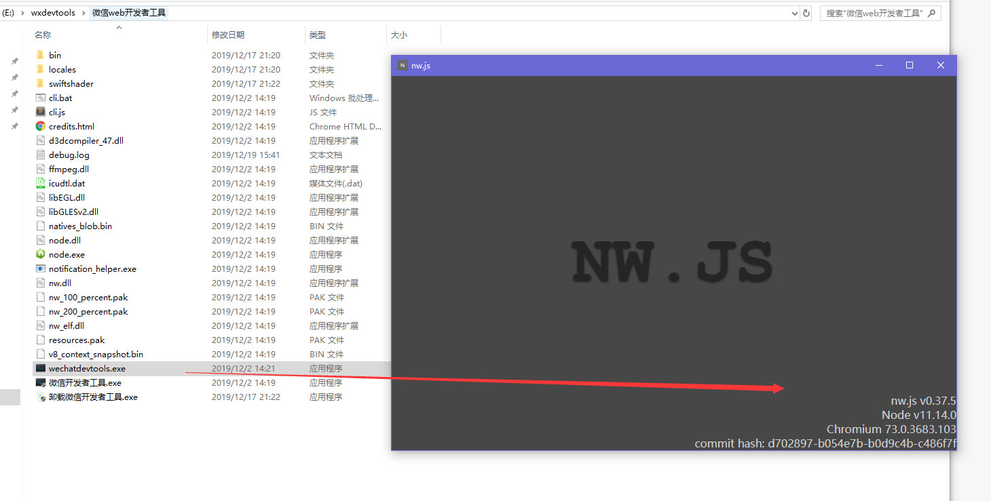Screen dimensions: 991x501
Task: Select the nw_100_percent.pak file icon
Action: click(x=40, y=297)
